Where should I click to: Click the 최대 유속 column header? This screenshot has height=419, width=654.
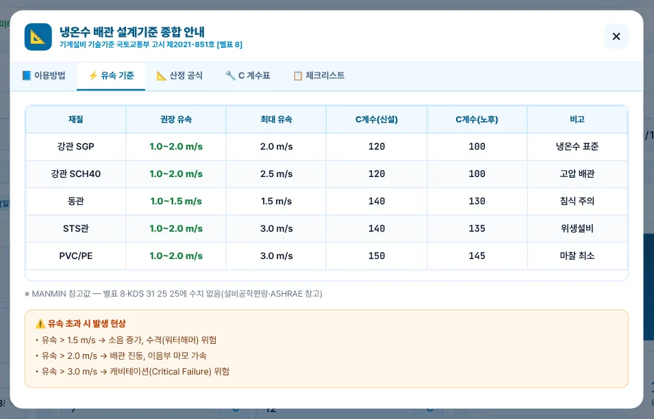[276, 120]
